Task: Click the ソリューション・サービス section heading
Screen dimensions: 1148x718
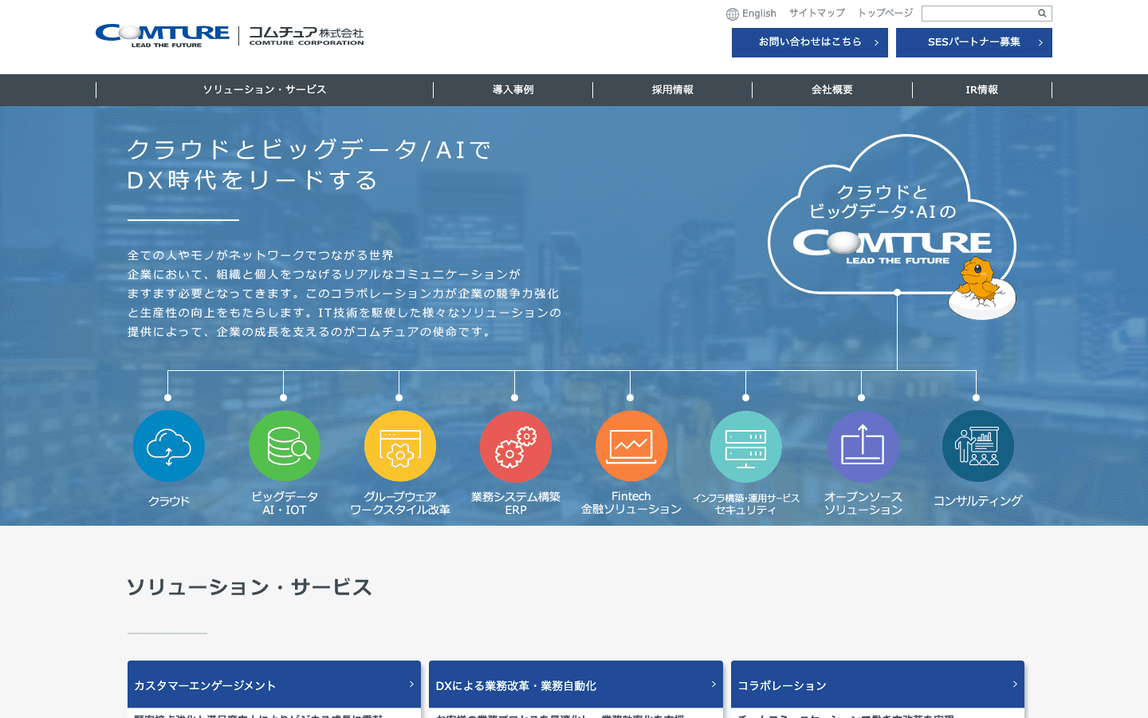Action: 250,587
